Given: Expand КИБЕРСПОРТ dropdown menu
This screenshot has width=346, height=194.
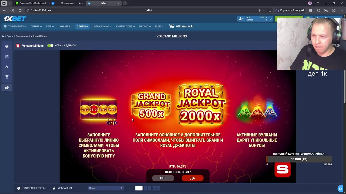Looking at the screenshot, I should pos(125,26).
